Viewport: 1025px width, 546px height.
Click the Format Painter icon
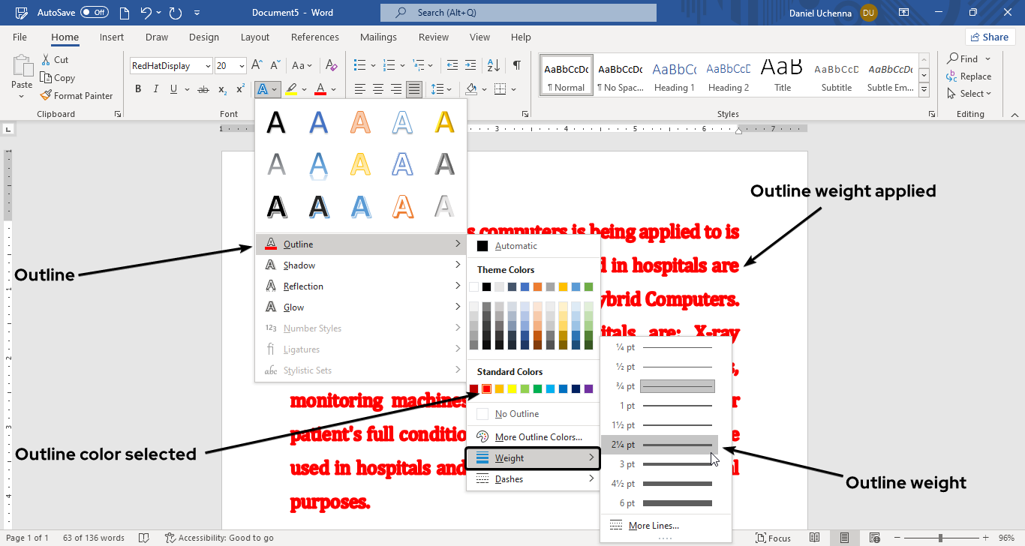tap(46, 96)
